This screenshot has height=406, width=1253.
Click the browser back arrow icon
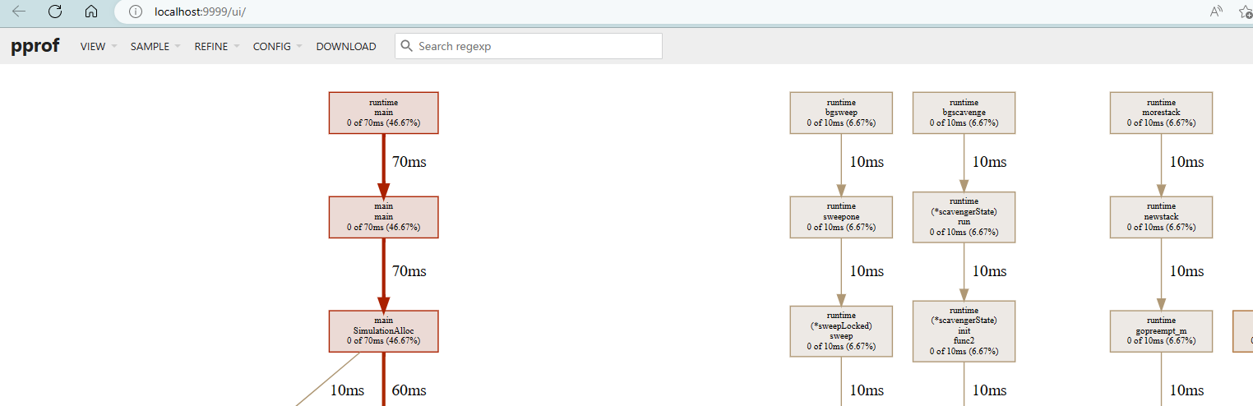coord(19,12)
